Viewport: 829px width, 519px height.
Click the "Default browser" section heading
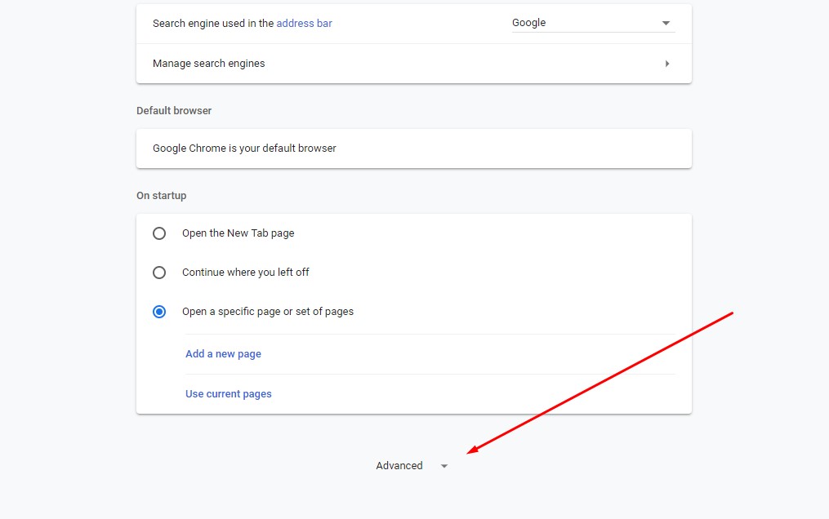coord(174,110)
